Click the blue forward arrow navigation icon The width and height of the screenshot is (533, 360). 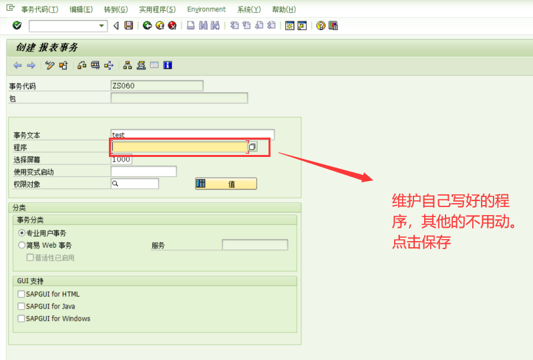pyautogui.click(x=31, y=65)
